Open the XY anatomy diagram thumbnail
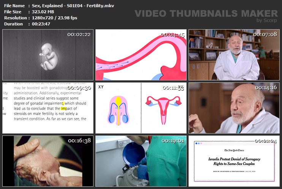Viewport: 282px width, 189px height. pyautogui.click(x=141, y=108)
